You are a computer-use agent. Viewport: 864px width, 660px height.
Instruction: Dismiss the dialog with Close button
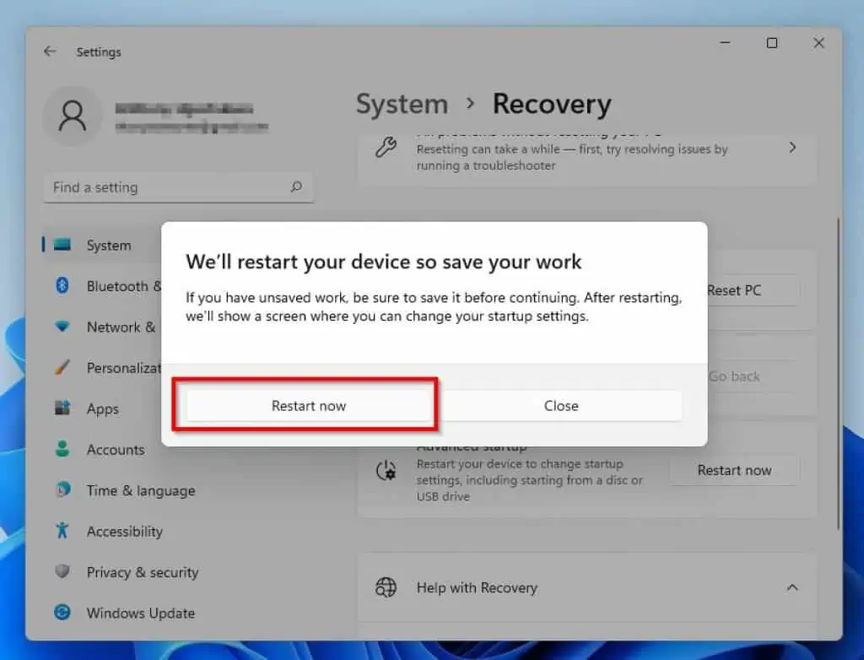coord(561,406)
